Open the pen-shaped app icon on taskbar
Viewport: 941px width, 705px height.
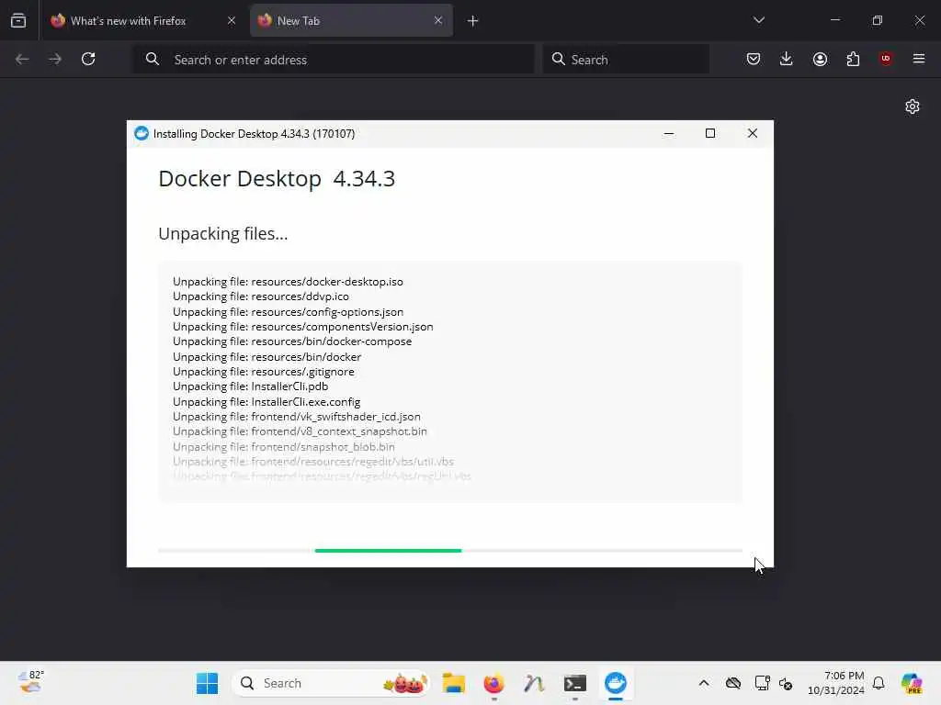(534, 683)
